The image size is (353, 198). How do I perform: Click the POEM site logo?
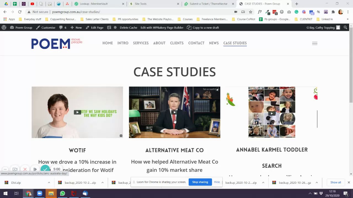[57, 43]
